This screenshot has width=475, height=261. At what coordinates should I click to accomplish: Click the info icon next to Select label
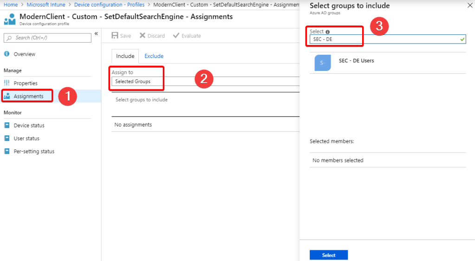point(327,32)
